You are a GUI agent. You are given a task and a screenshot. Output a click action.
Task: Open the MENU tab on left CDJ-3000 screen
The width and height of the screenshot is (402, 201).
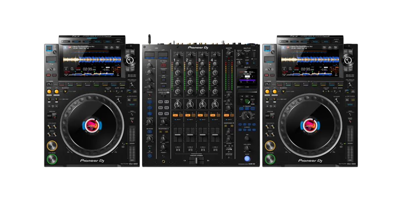pos(118,42)
